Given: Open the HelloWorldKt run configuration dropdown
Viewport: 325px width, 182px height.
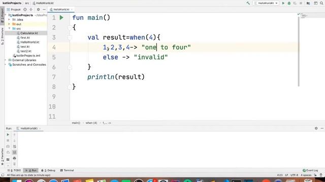Looking at the screenshot, I should pyautogui.click(x=266, y=3).
